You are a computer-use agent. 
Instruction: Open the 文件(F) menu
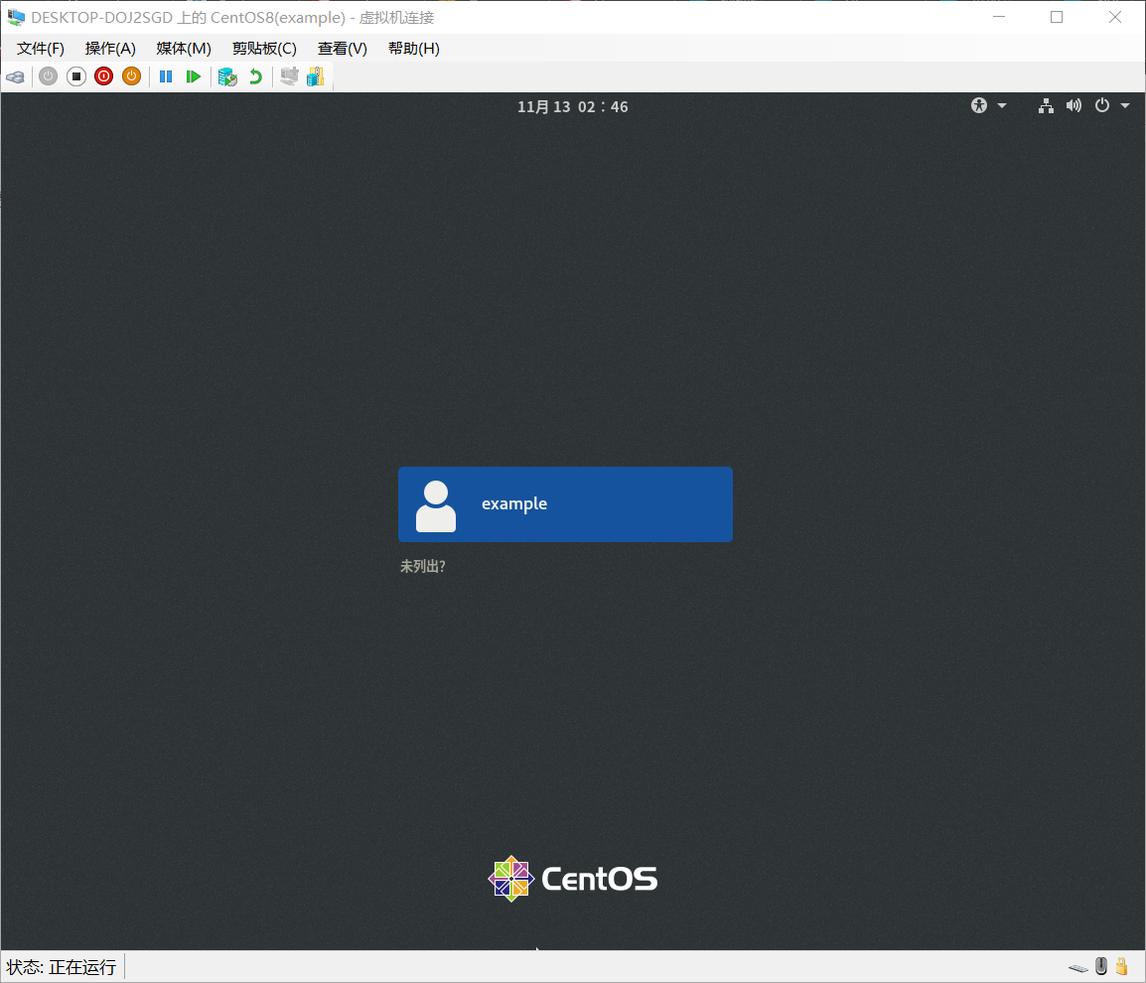coord(41,49)
